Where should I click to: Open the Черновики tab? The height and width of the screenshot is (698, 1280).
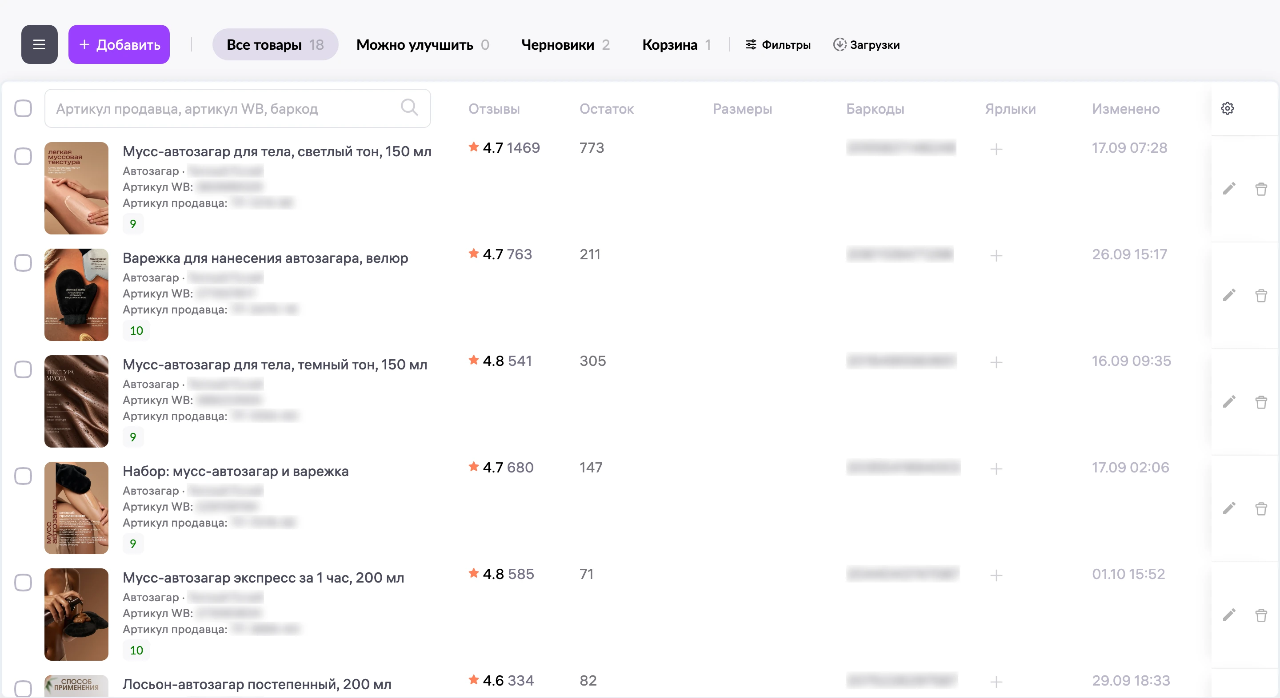(x=565, y=45)
